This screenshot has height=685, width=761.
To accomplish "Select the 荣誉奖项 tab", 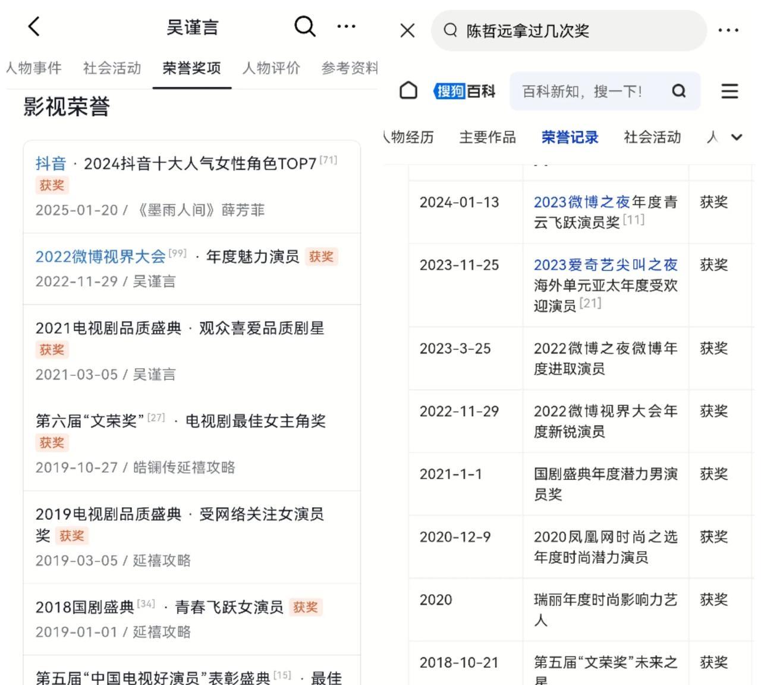I will [191, 68].
